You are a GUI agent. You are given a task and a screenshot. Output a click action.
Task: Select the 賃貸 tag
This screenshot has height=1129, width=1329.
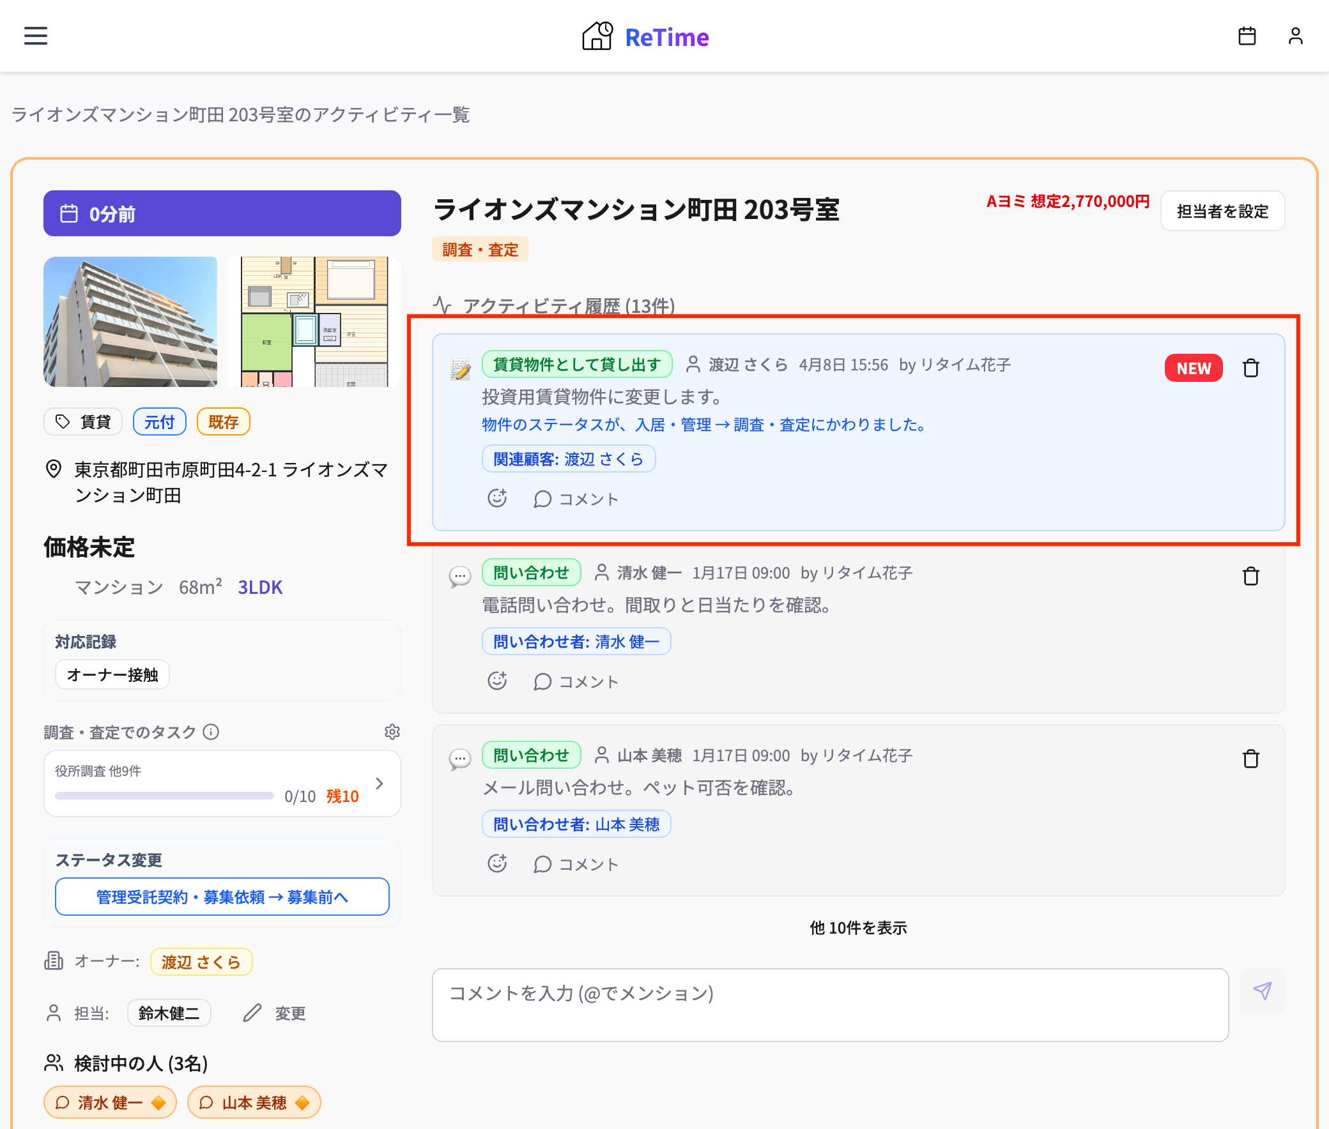coord(83,421)
